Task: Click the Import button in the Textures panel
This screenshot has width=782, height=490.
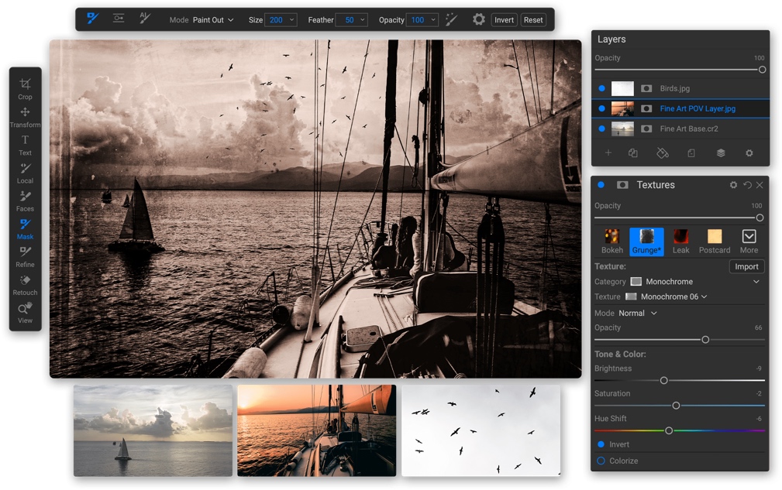Action: 746,266
